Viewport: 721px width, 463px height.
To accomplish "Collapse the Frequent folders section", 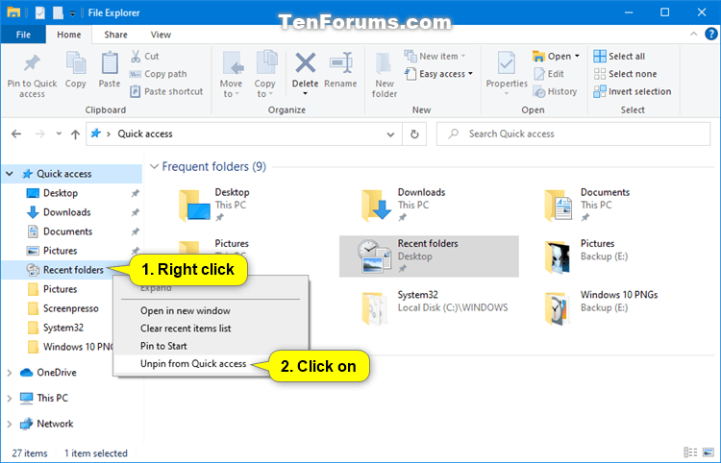I will point(155,166).
